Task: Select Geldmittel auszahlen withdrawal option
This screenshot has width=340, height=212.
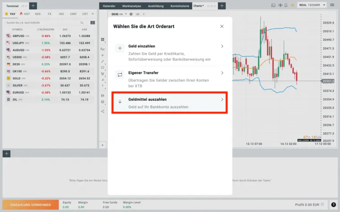Action: tap(170, 103)
